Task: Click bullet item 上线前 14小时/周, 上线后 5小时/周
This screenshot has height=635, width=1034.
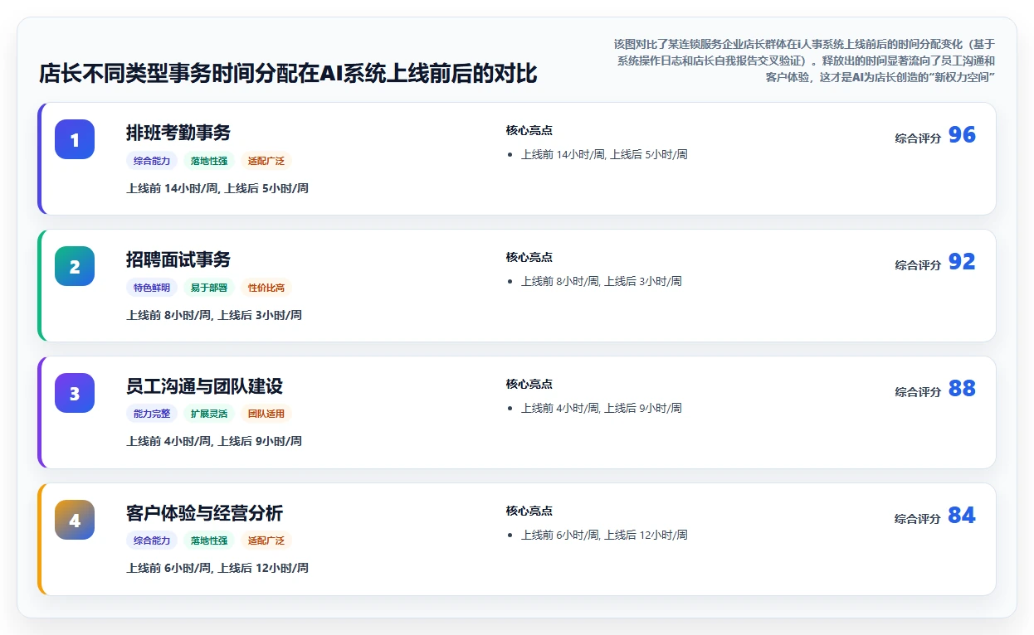Action: (x=604, y=154)
